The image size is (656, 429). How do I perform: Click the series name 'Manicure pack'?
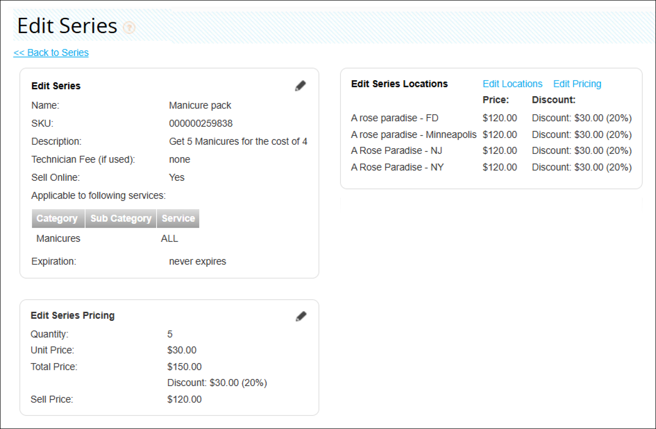pyautogui.click(x=200, y=106)
